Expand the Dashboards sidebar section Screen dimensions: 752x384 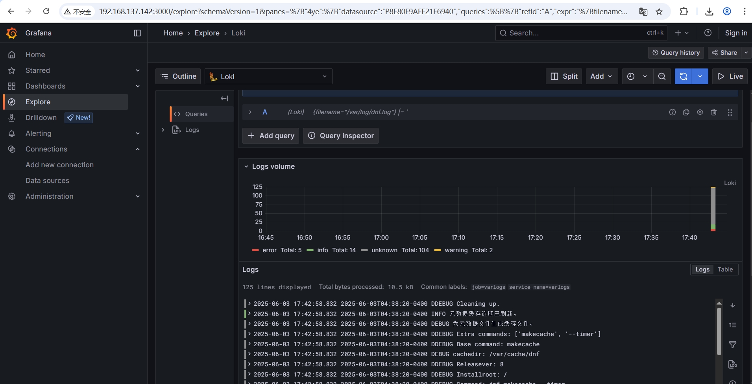tap(138, 86)
